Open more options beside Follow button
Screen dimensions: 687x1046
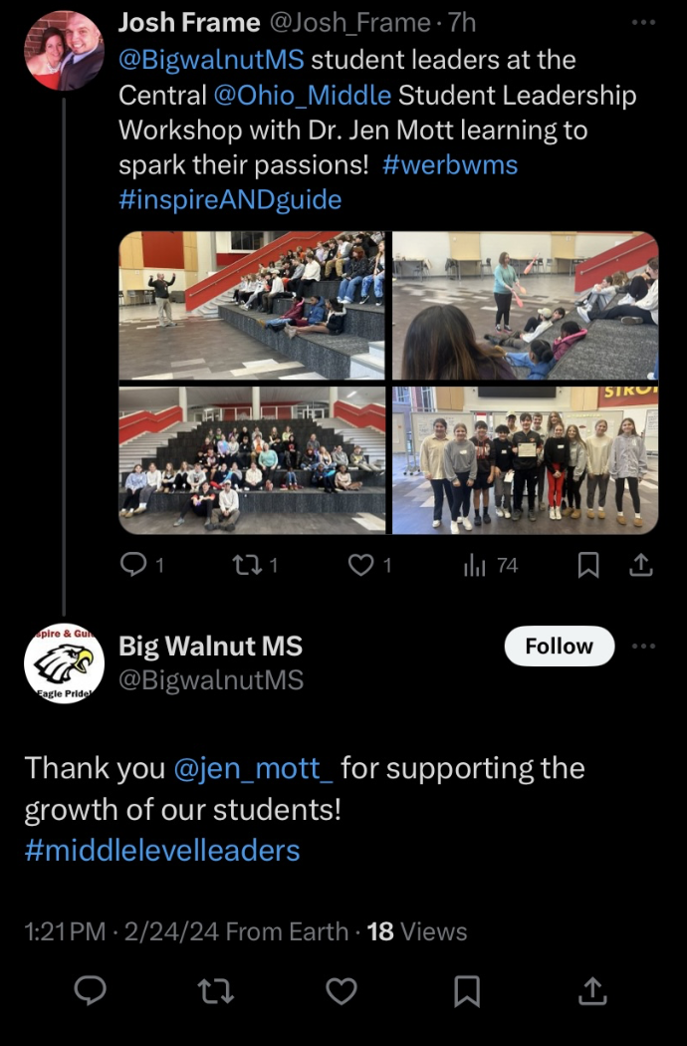[643, 646]
